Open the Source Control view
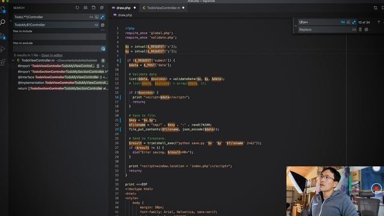The width and height of the screenshot is (384, 216). 2,37
